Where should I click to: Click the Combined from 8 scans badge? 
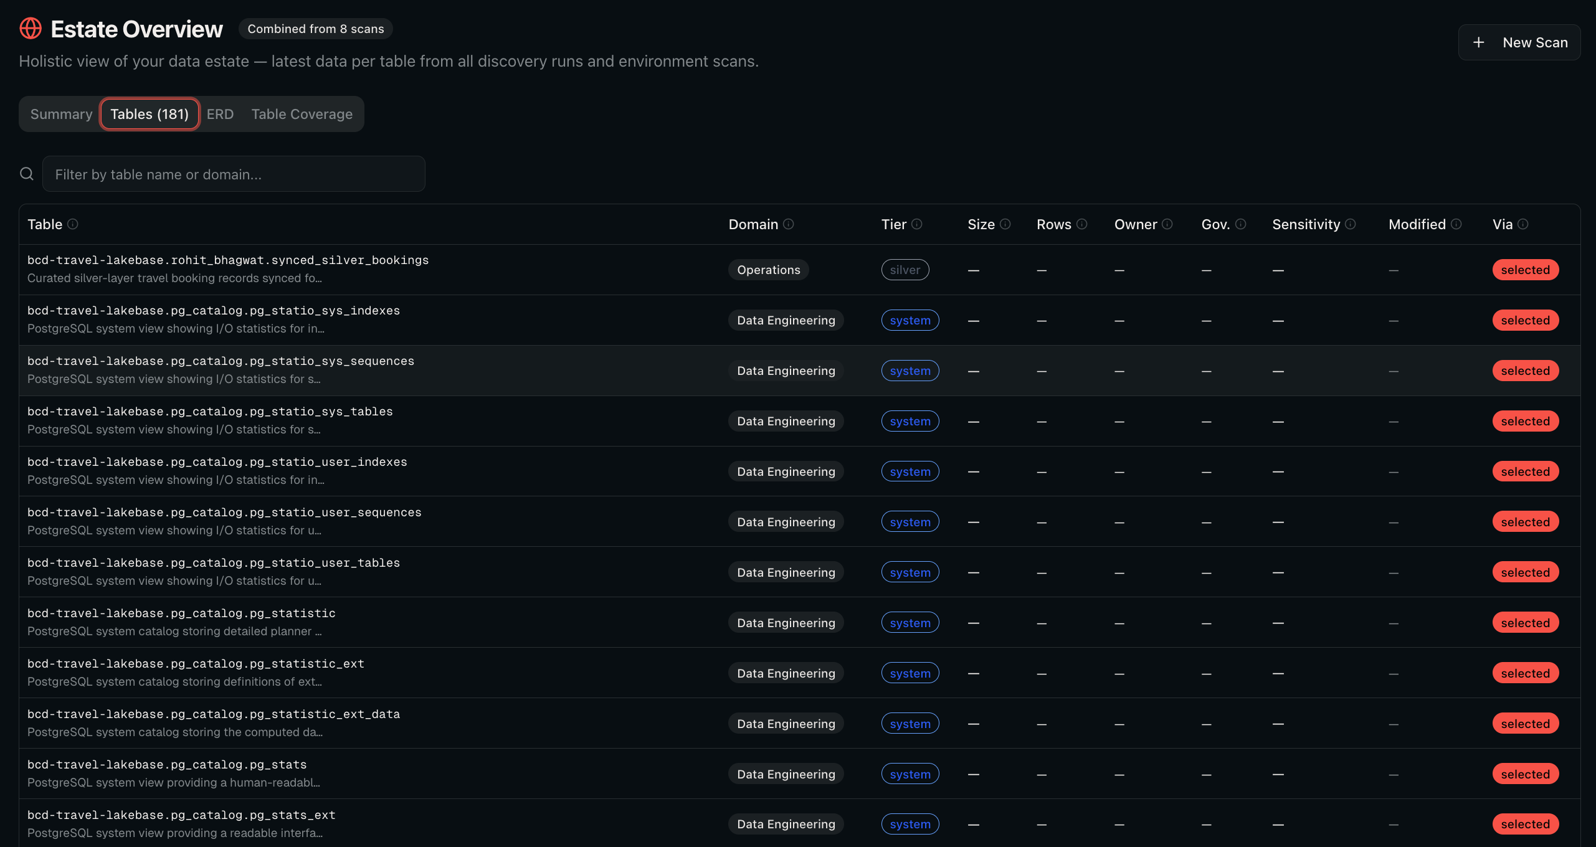tap(316, 29)
